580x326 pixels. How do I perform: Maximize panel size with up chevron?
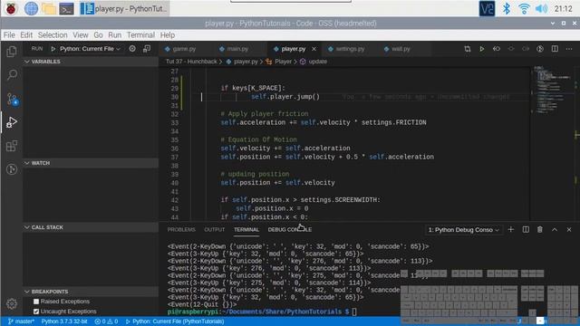555,229
